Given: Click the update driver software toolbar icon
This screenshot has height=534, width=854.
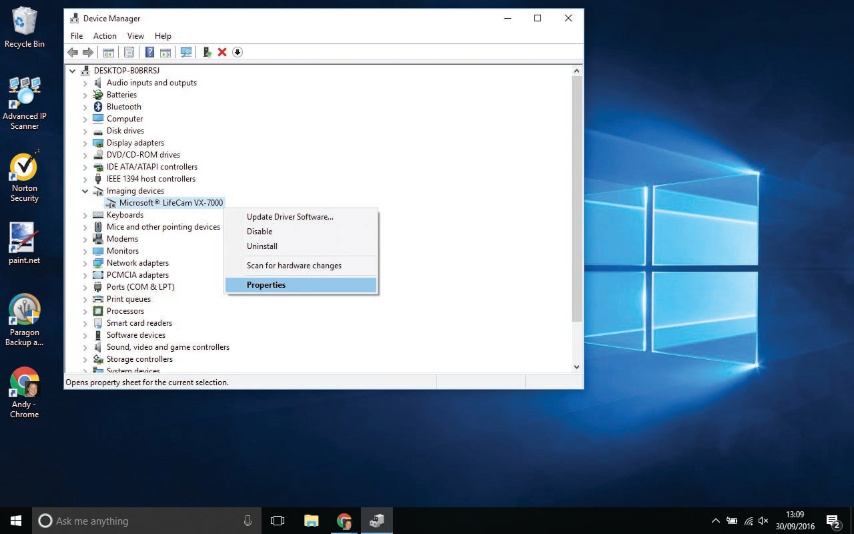Looking at the screenshot, I should click(x=207, y=52).
